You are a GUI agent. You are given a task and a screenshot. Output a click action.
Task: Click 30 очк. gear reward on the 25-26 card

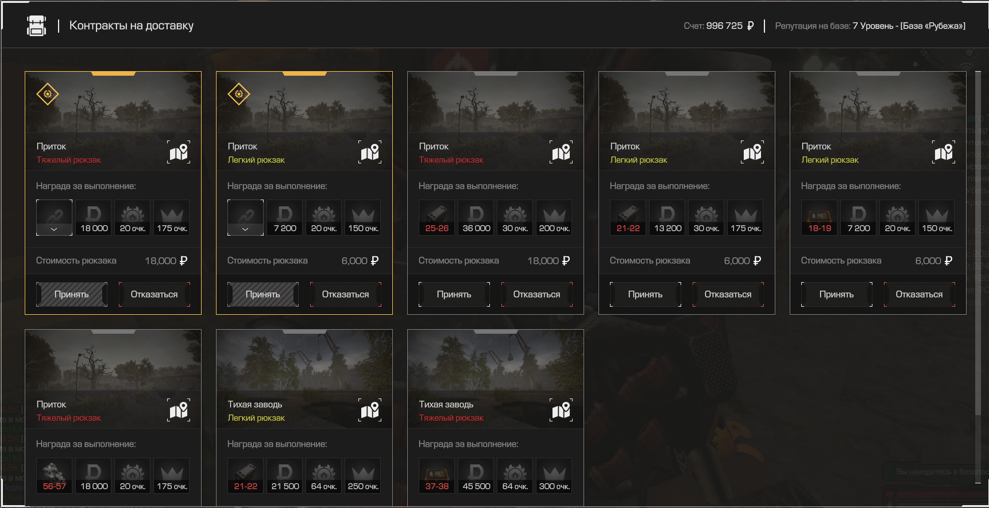[x=515, y=217]
